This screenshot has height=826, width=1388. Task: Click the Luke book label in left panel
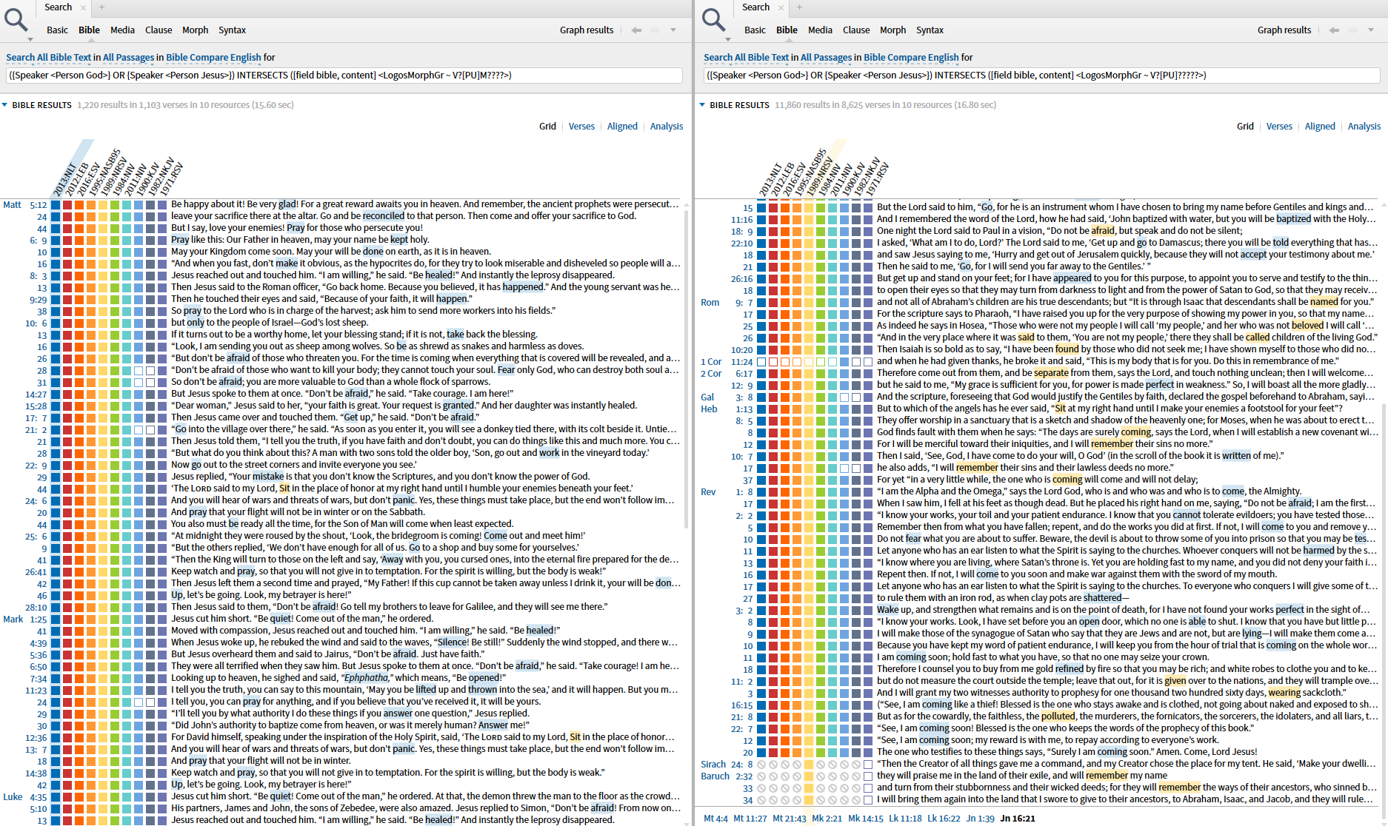click(13, 797)
